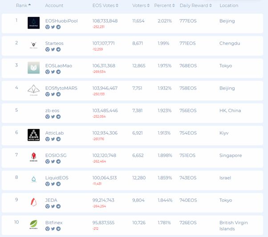Click the Account column header
The width and height of the screenshot is (268, 237).
point(54,5)
